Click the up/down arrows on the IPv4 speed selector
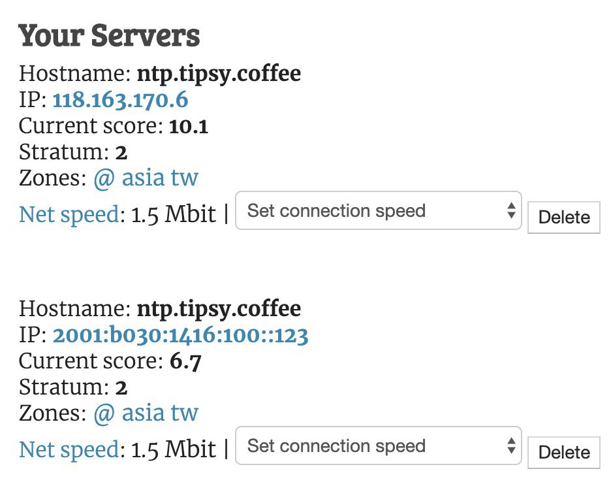Viewport: 611px width, 486px height. (x=512, y=210)
